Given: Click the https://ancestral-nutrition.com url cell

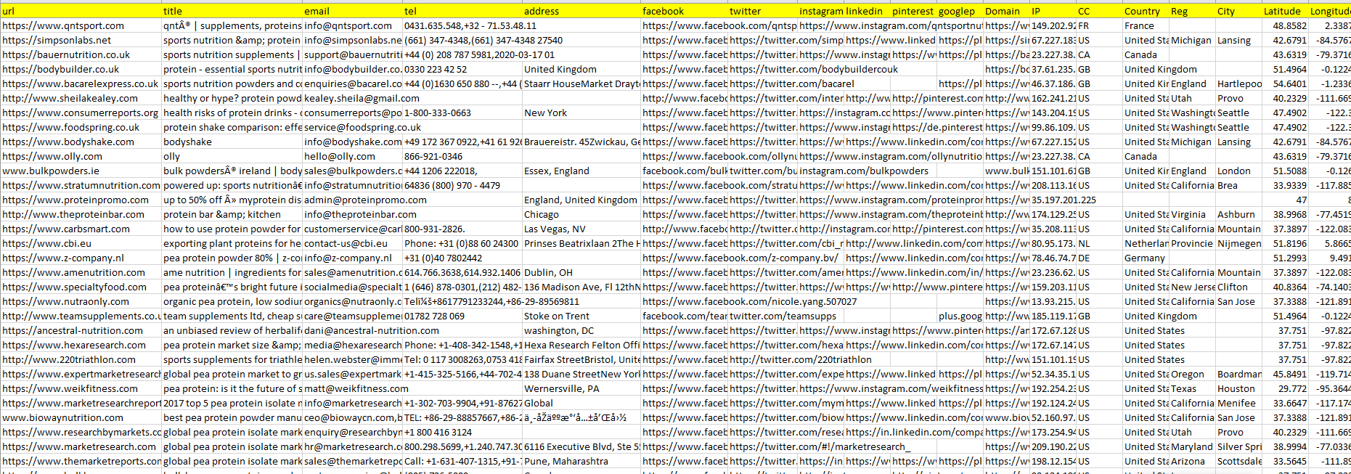Looking at the screenshot, I should [x=81, y=330].
